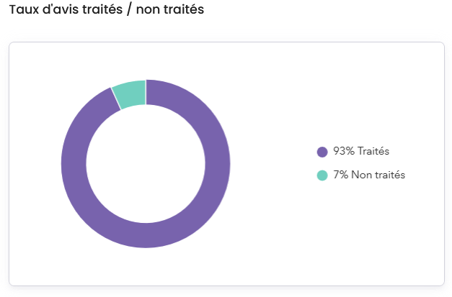Image resolution: width=452 pixels, height=297 pixels.
Task: Toggle the '93% Traités' legend label
Action: pyautogui.click(x=361, y=152)
